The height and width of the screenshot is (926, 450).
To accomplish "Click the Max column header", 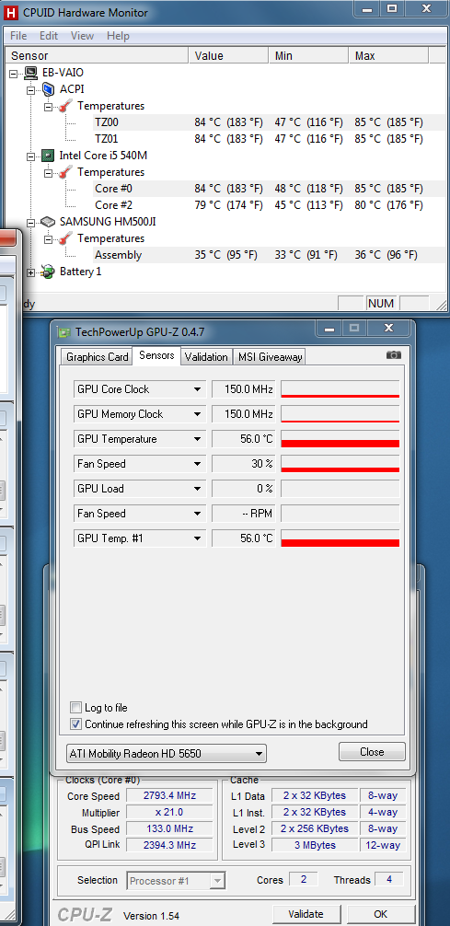I will coord(388,55).
